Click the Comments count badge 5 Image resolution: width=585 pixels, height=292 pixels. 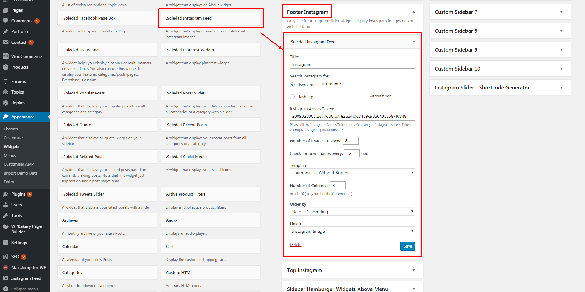pyautogui.click(x=37, y=21)
